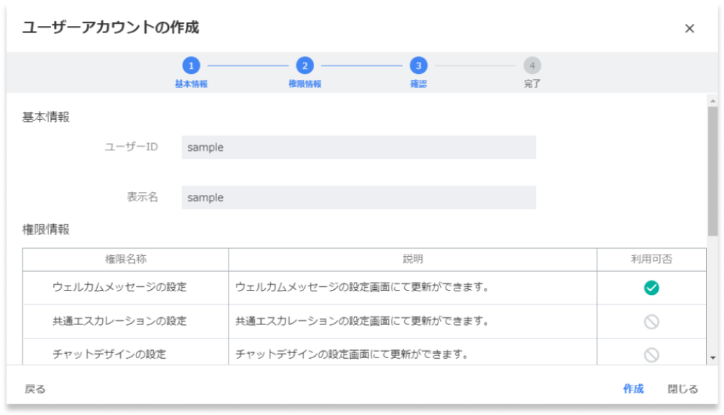724x415 pixels.
Task: Click the 戻る button
Action: (x=35, y=388)
